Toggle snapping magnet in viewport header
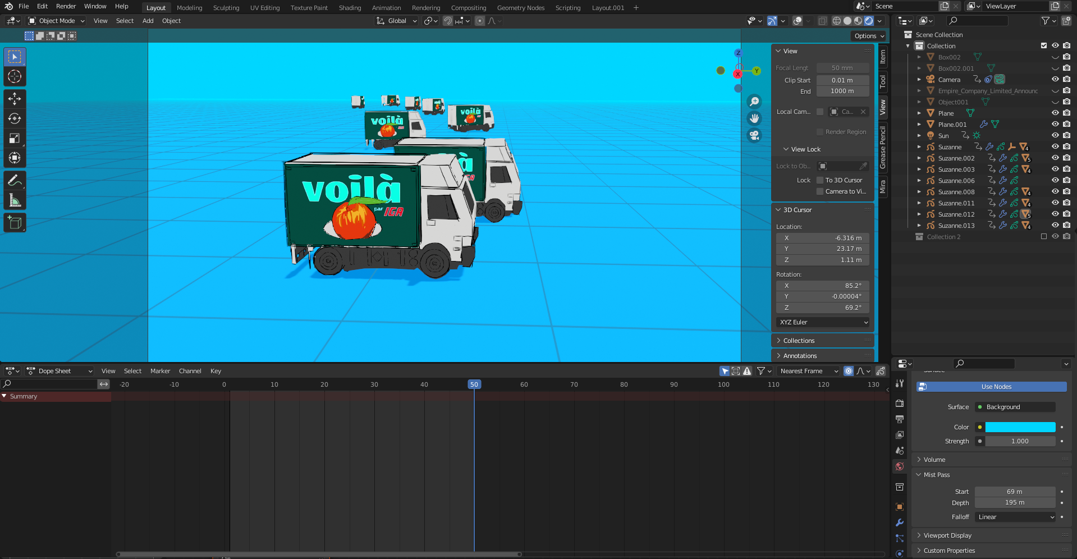 (448, 21)
